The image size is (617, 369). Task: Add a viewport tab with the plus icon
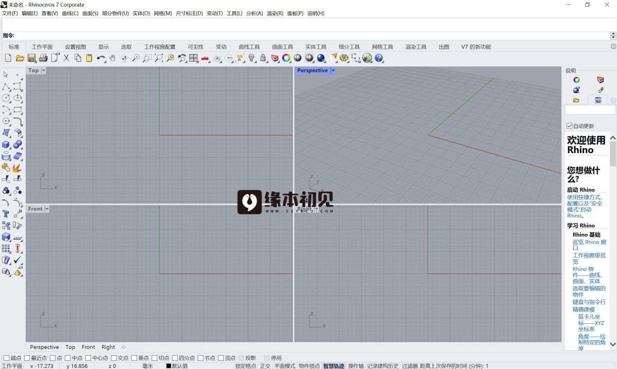[124, 347]
